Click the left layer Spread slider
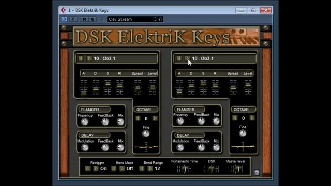Screen dimensions: 331x186 pyautogui.click(x=138, y=87)
